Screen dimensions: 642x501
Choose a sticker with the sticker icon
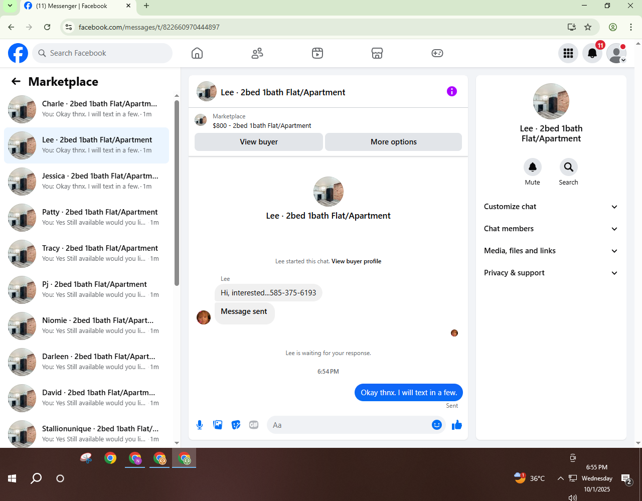[236, 425]
